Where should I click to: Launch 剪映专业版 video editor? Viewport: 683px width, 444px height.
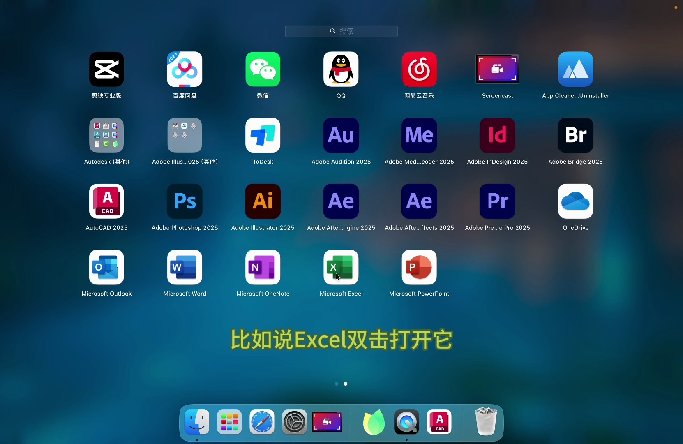(x=106, y=69)
